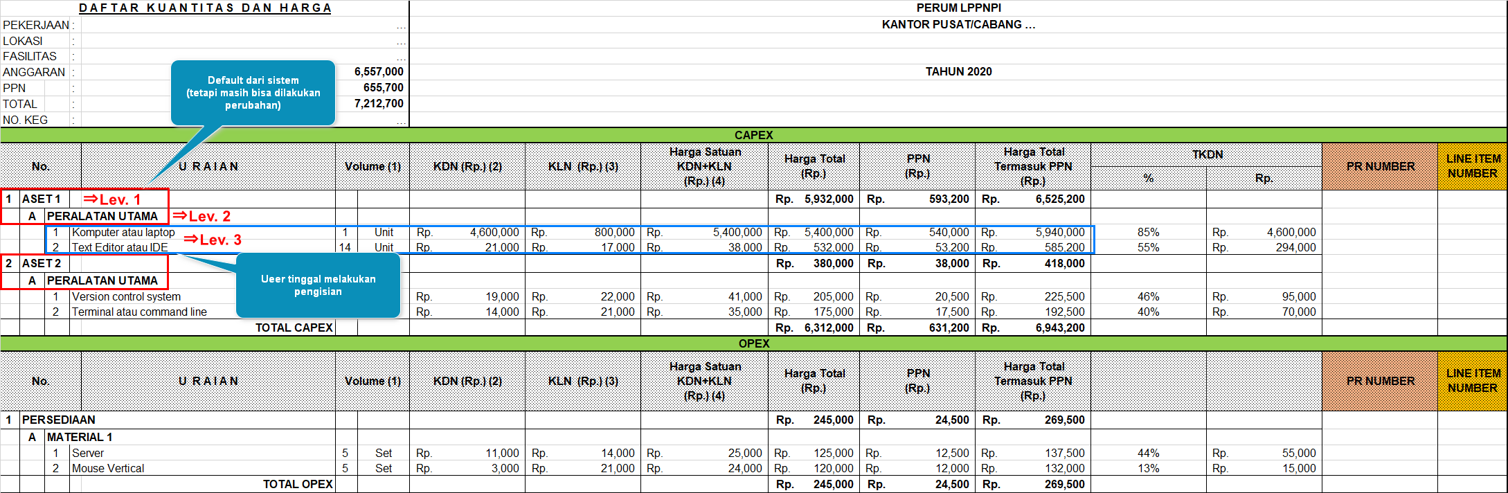Select PERSEDIAAN row Harga Total 245,000
Screen dimensions: 1508x493
[x=834, y=420]
